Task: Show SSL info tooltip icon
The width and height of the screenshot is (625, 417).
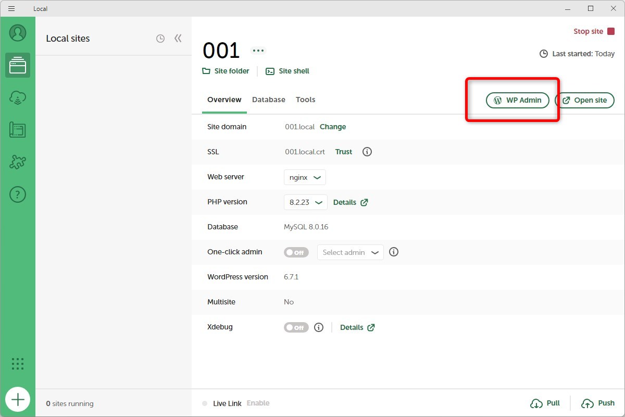Action: [367, 152]
